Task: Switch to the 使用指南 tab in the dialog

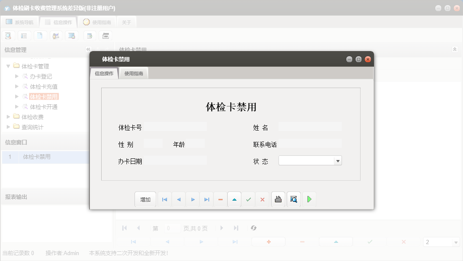Action: [133, 73]
